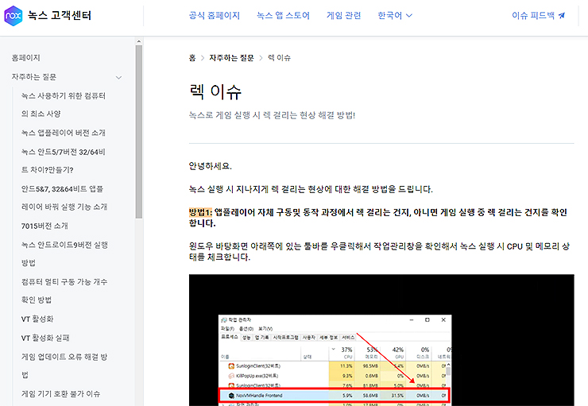The width and height of the screenshot is (588, 406).
Task: Click the sidebar scrollbar thumb
Action: tap(139, 132)
